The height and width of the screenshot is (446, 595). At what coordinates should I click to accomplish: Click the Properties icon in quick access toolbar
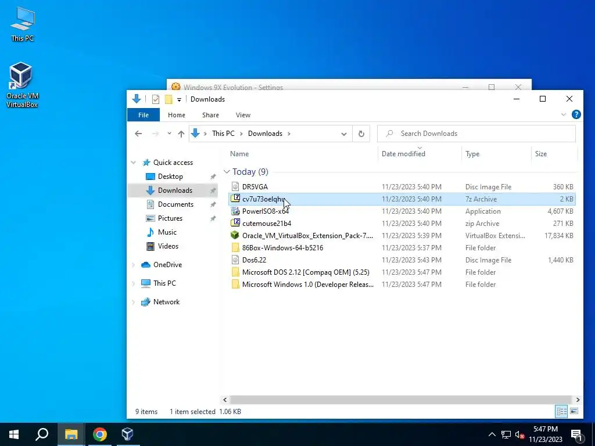156,99
